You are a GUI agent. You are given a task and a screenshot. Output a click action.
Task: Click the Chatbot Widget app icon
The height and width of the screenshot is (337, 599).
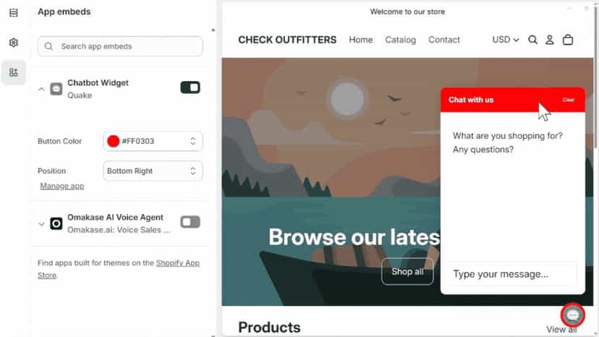coord(56,89)
